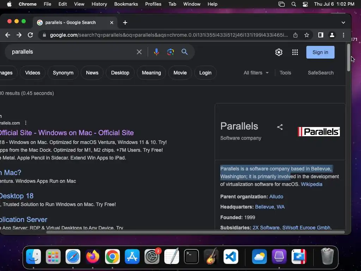
Task: Filter results by Synonym
Action: coord(63,73)
